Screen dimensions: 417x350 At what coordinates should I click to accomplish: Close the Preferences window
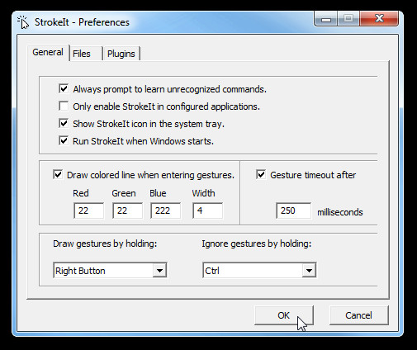pos(379,19)
